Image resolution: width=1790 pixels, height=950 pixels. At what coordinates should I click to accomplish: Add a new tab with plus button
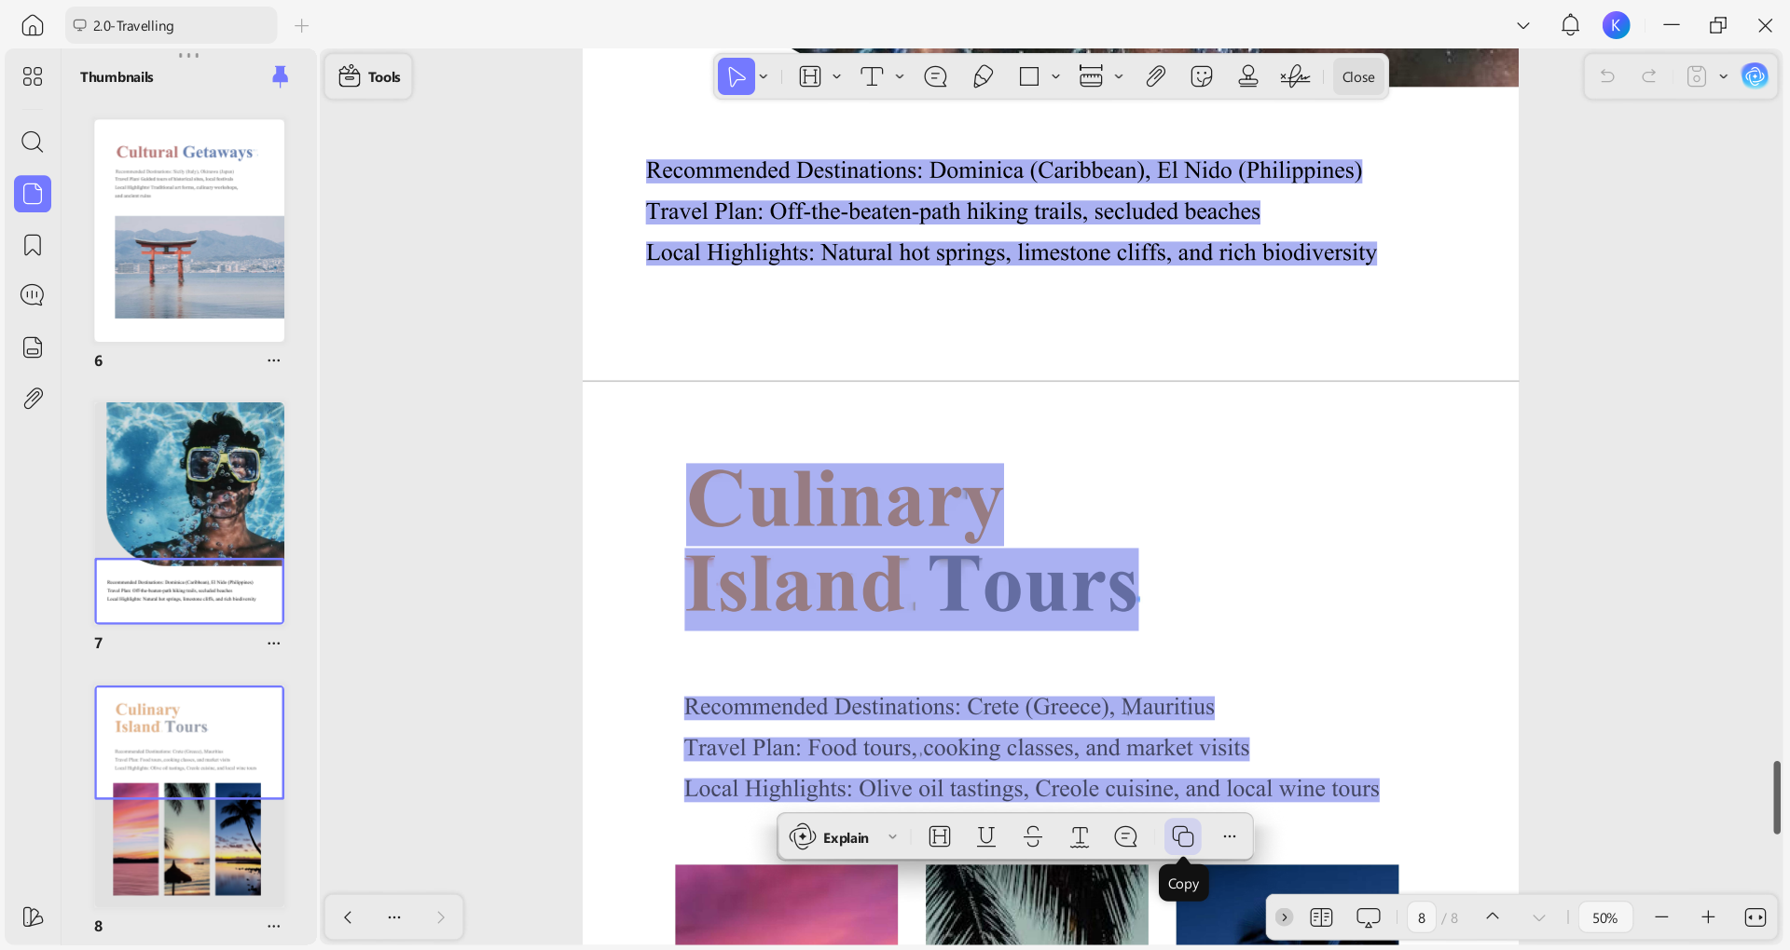[x=301, y=25]
